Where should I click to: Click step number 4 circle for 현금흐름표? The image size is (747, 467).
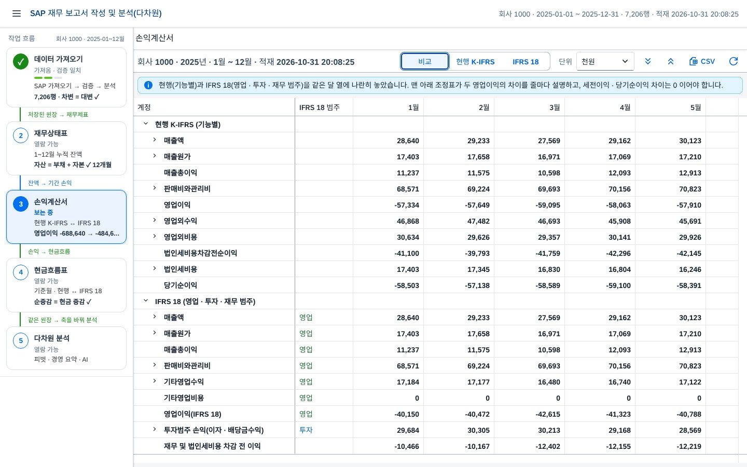(21, 272)
